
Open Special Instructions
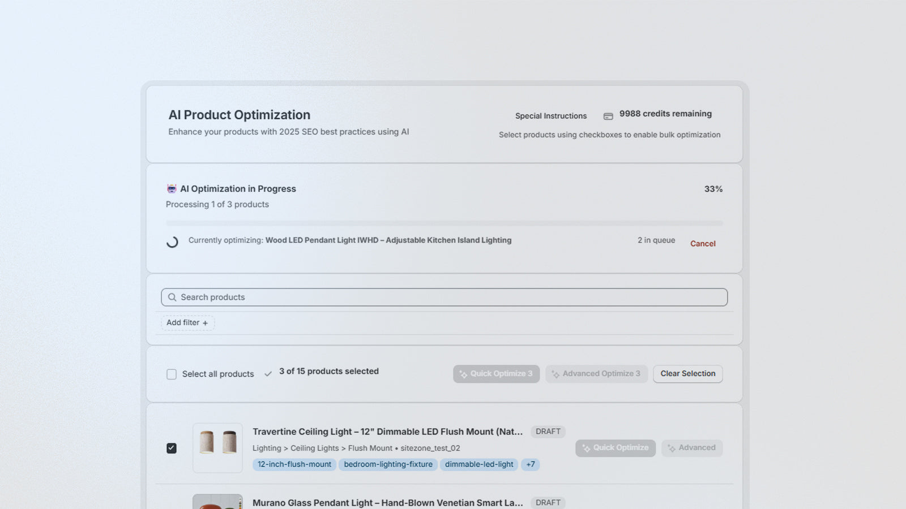pos(550,115)
